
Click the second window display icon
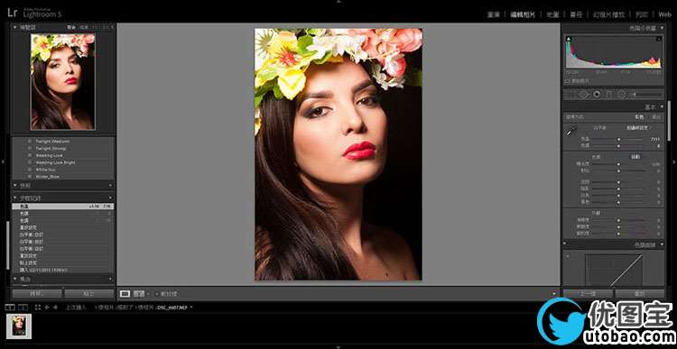(x=23, y=308)
